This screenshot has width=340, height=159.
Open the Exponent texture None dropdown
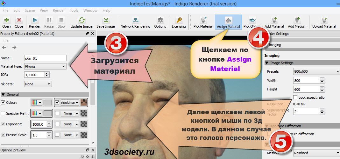click(70, 124)
